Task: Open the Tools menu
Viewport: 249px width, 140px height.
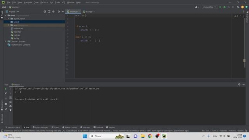Action: point(58,2)
